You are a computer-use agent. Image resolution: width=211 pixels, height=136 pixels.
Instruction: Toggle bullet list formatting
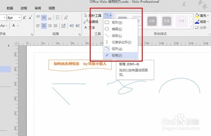(58, 17)
